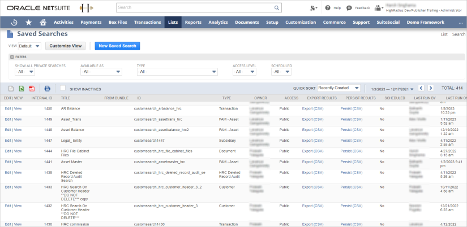Screen dimensions: 467x227
Task: Collapse the Filters section icon
Action: [x=12, y=56]
